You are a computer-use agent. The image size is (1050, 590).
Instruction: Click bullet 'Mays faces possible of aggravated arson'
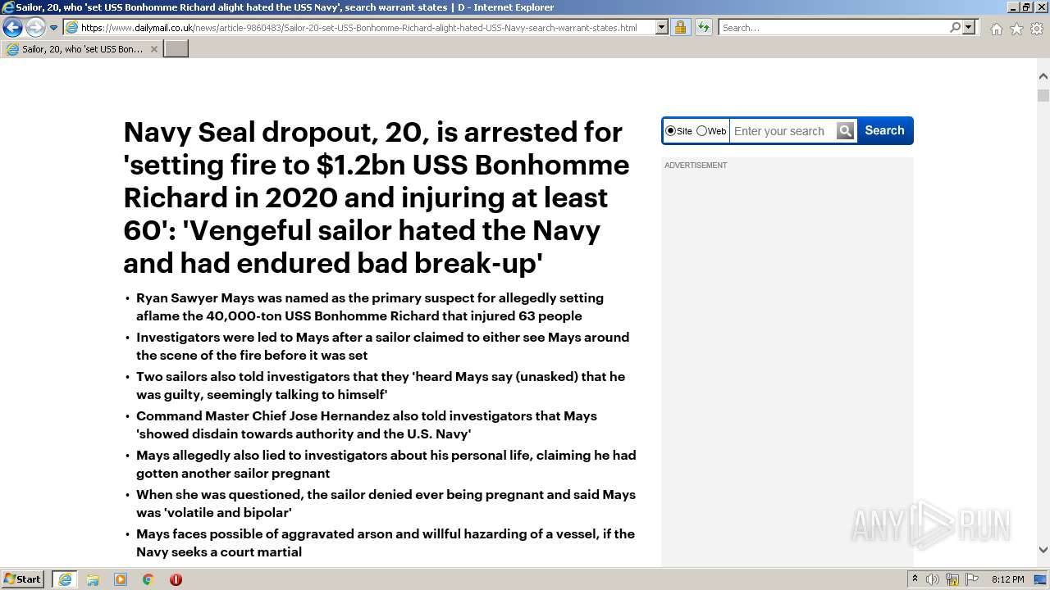(386, 542)
